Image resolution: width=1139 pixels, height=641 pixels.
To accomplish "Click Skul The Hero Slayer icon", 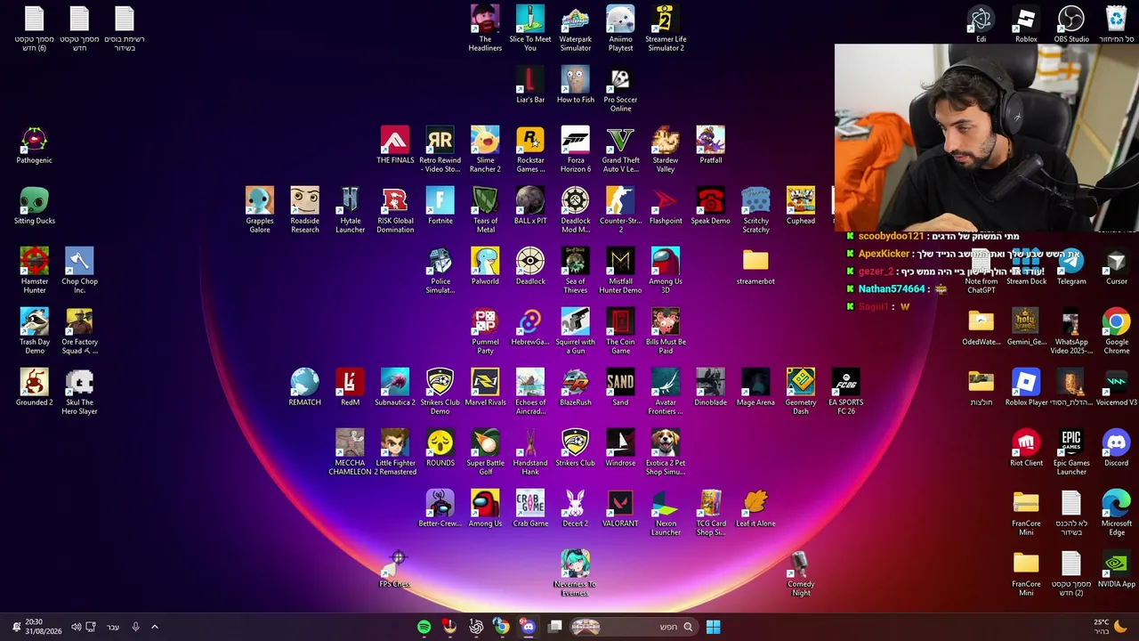I will [79, 392].
